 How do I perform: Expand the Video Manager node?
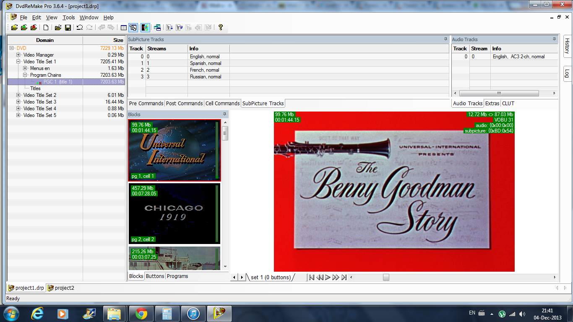[x=18, y=55]
